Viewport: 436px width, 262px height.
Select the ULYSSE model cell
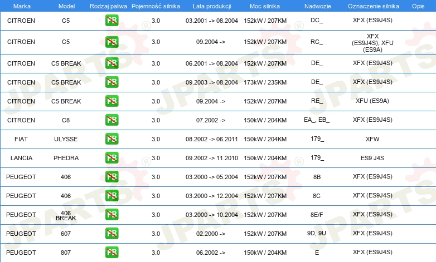click(66, 139)
